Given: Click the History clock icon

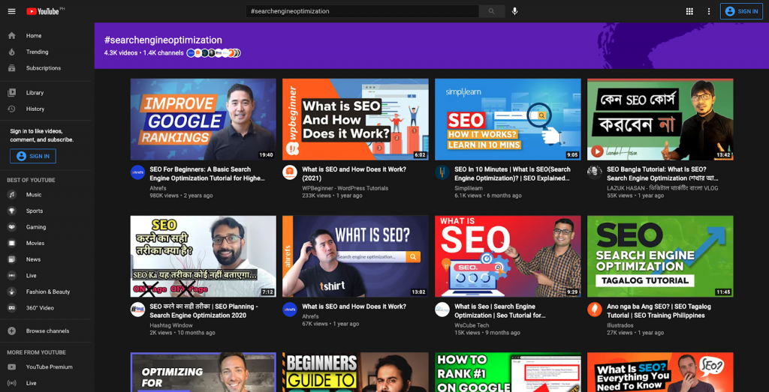Looking at the screenshot, I should (12, 109).
